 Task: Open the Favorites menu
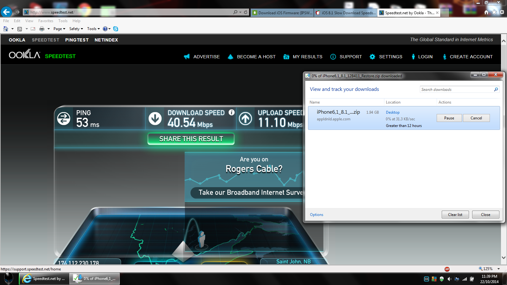coord(46,21)
